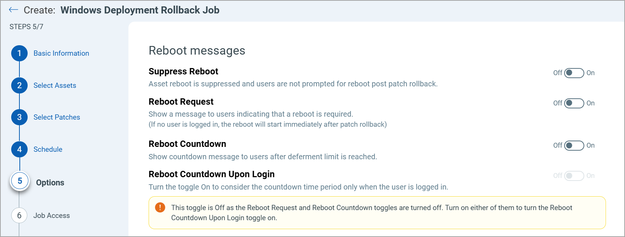Viewport: 625px width, 237px height.
Task: Select the Options step label
Action: [x=50, y=182]
